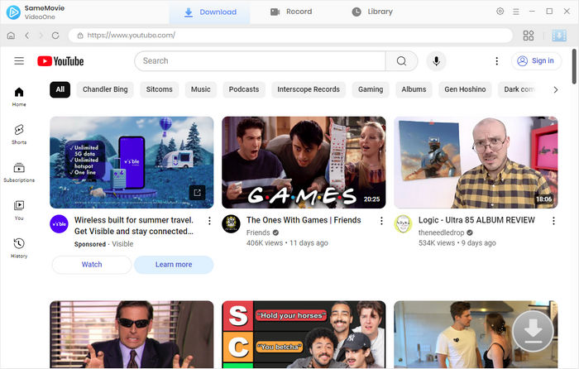Click the magnifier search button
This screenshot has width=579, height=369.
click(x=401, y=60)
